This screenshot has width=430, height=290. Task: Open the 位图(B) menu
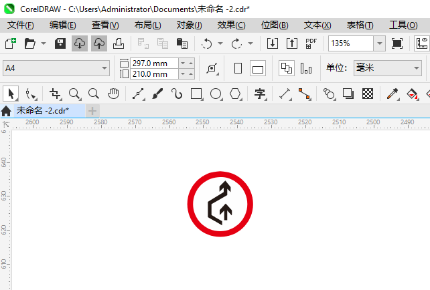275,25
